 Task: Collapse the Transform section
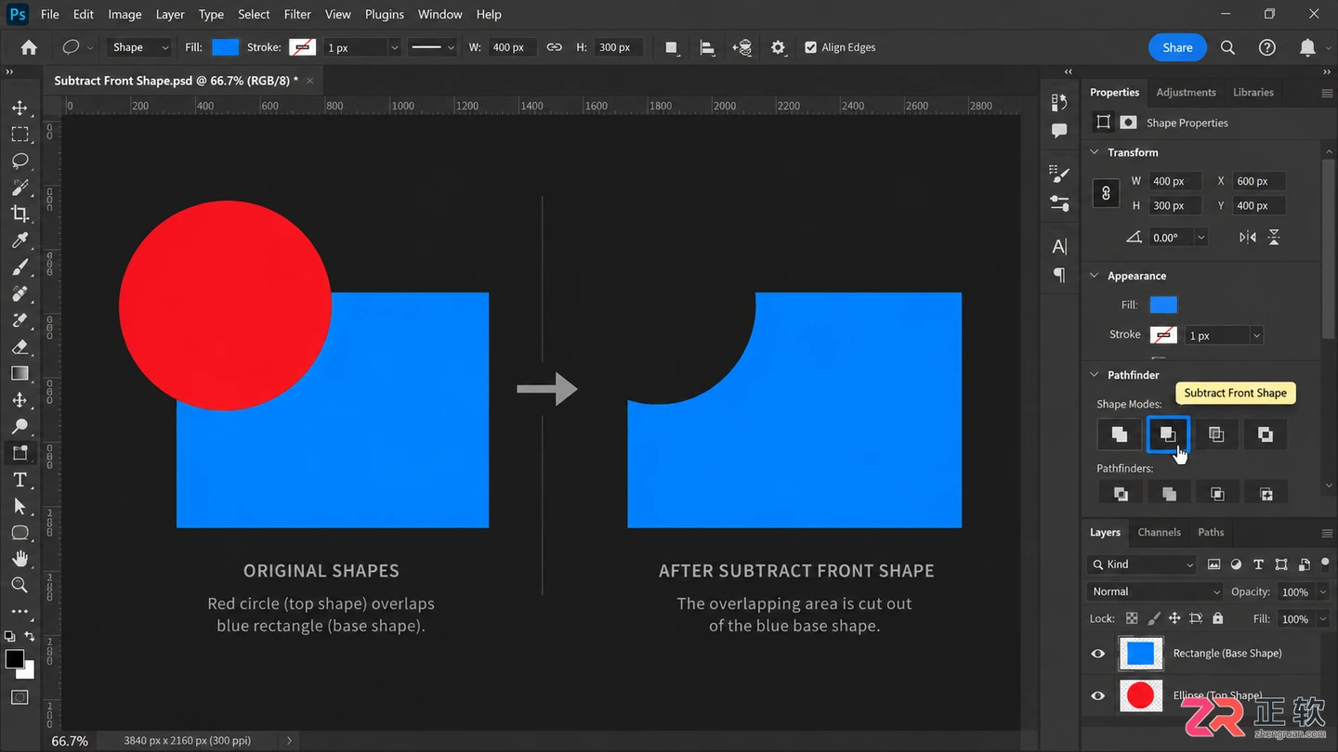(x=1095, y=152)
